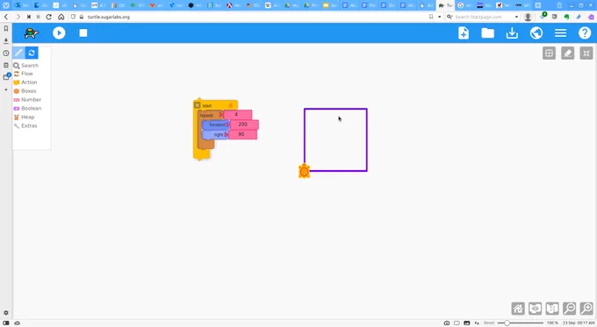
Task: Decrease block size with zoom out
Action: [570, 309]
